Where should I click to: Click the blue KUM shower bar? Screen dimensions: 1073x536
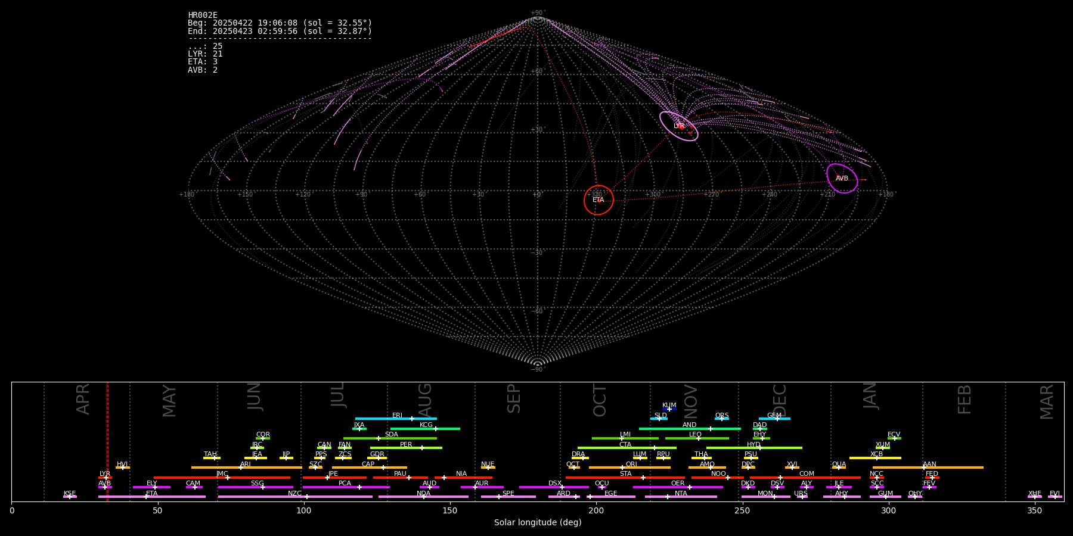coord(669,409)
